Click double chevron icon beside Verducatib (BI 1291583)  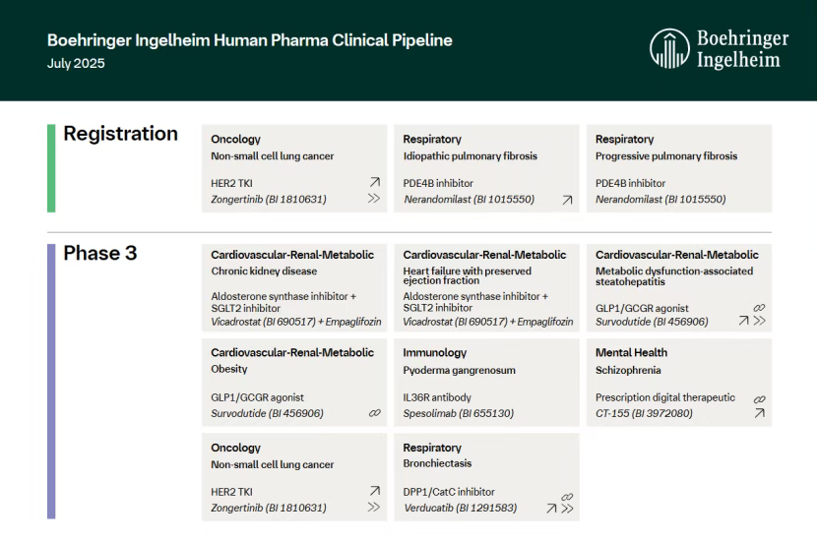click(568, 509)
